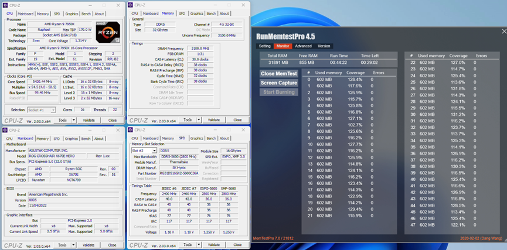Open SPD tab in the Memory window
Screen dimensions: 507x250
tap(182, 13)
